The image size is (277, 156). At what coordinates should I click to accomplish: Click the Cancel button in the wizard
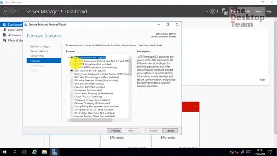170,131
